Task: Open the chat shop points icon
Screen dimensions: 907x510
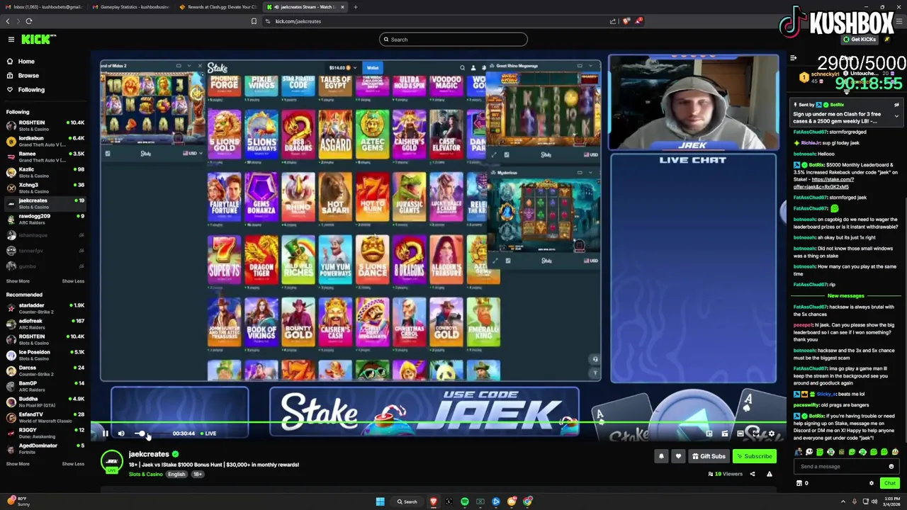Action: [799, 483]
